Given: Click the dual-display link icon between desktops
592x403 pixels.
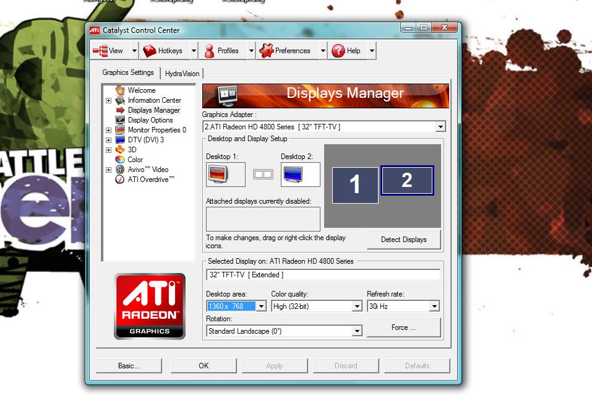Looking at the screenshot, I should click(263, 174).
